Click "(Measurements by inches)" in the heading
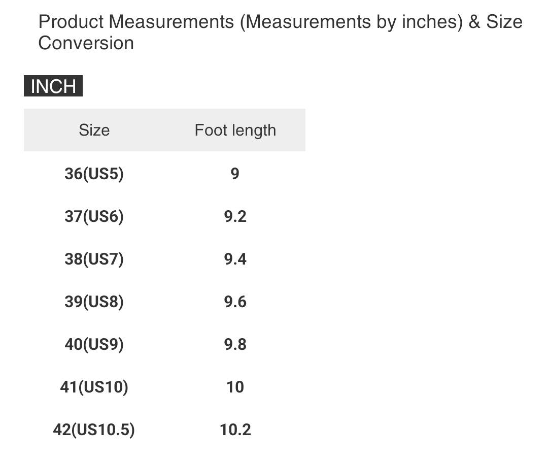Screen dimensions: 548x459 [351, 22]
